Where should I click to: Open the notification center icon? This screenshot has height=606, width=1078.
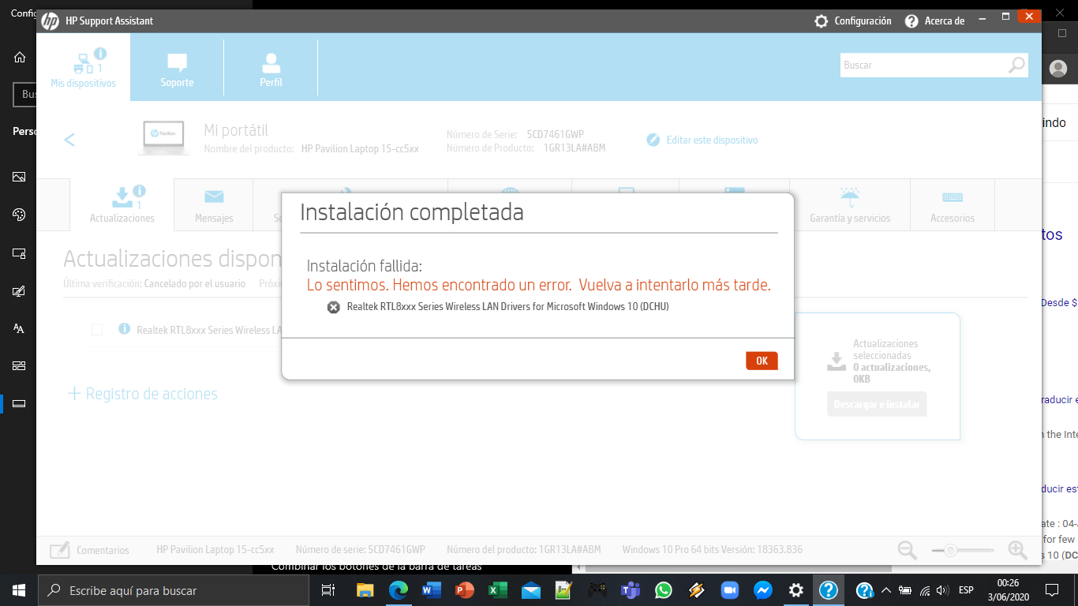pos(1051,589)
